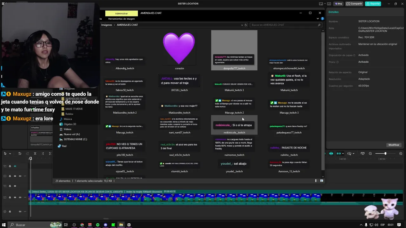Toggle the preview axis icon

coord(349,154)
